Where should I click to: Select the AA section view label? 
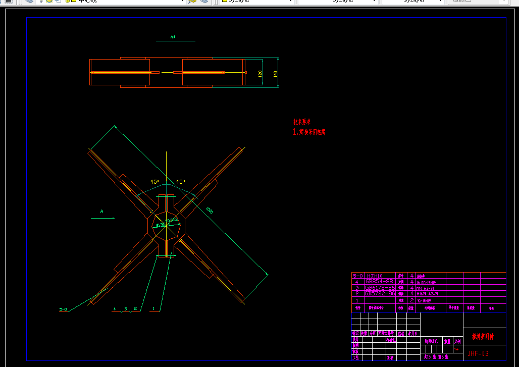pos(173,37)
